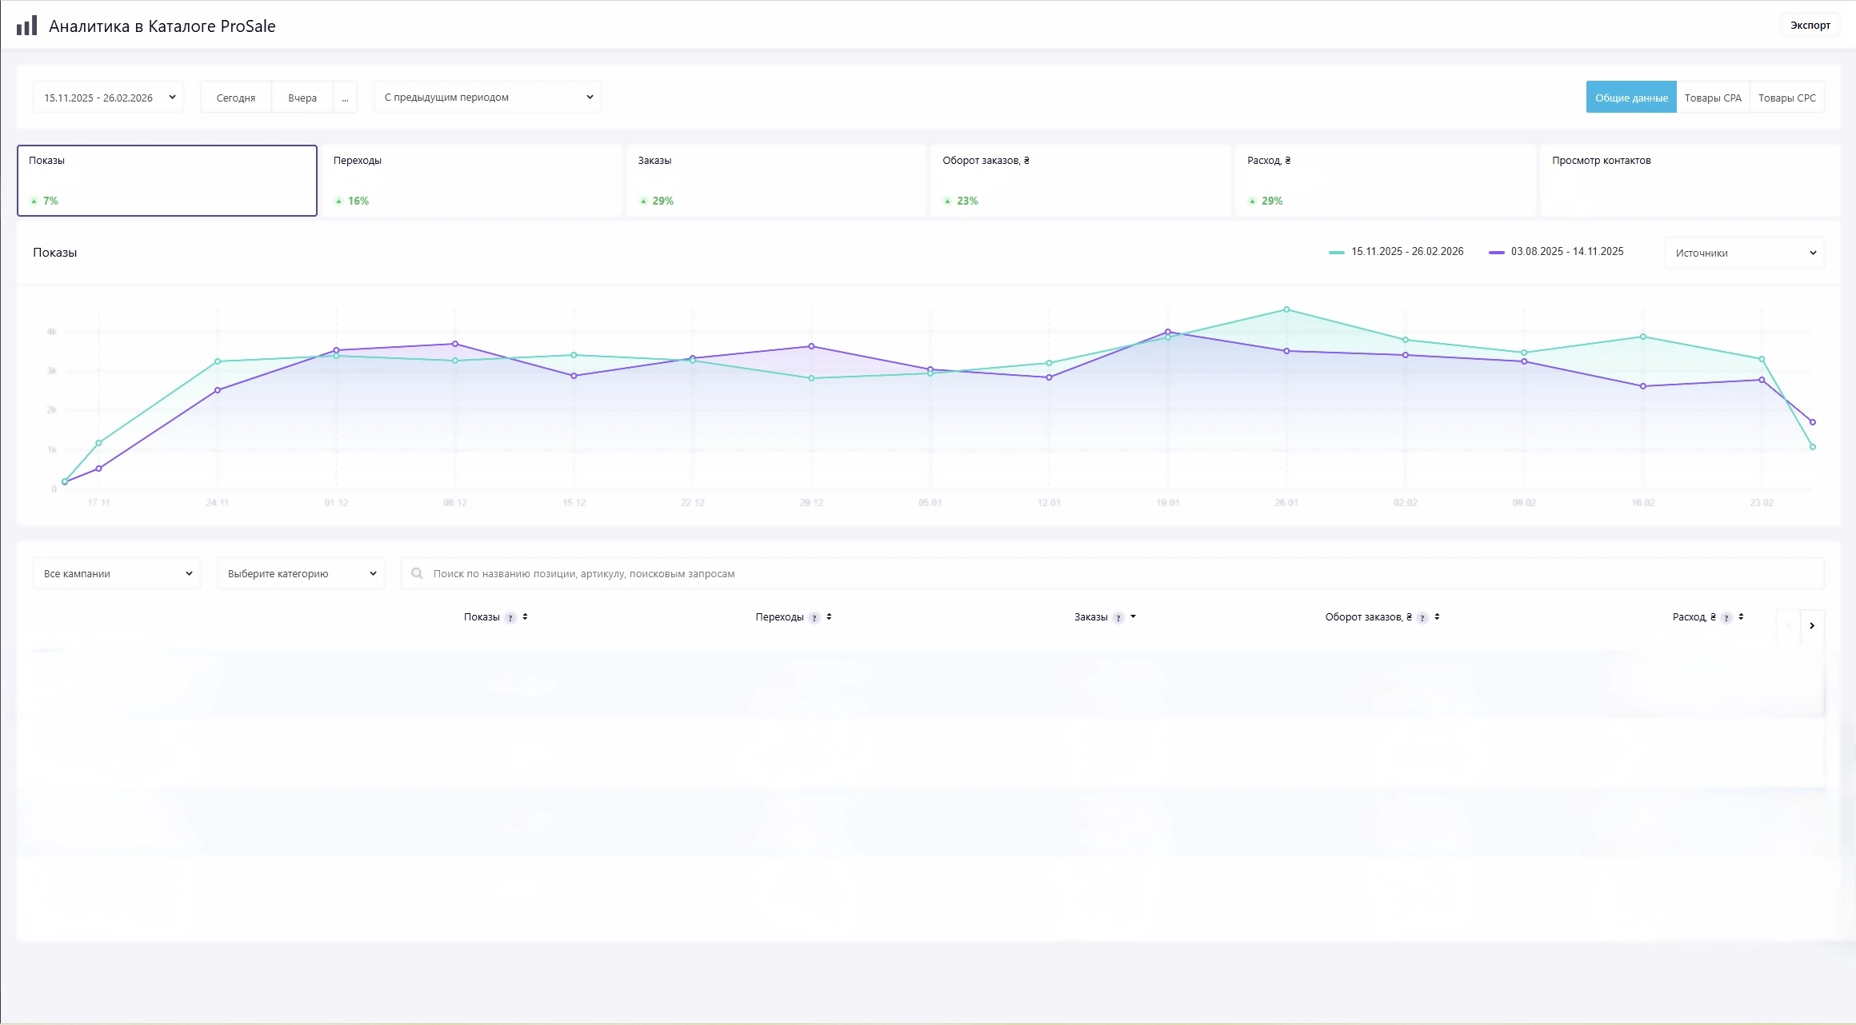Click the sort arrows on Расход column
1856x1025 pixels.
pos(1742,617)
